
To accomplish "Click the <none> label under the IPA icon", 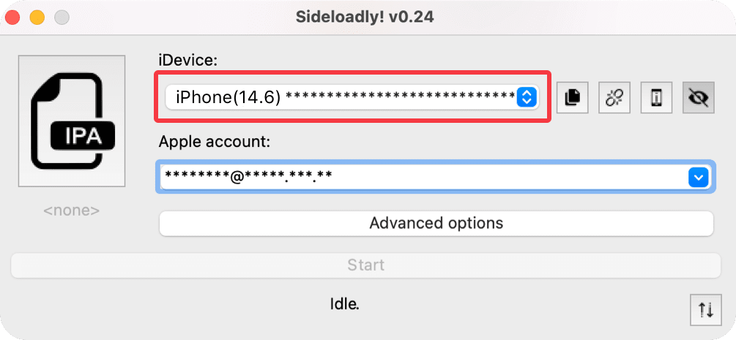I will (71, 211).
